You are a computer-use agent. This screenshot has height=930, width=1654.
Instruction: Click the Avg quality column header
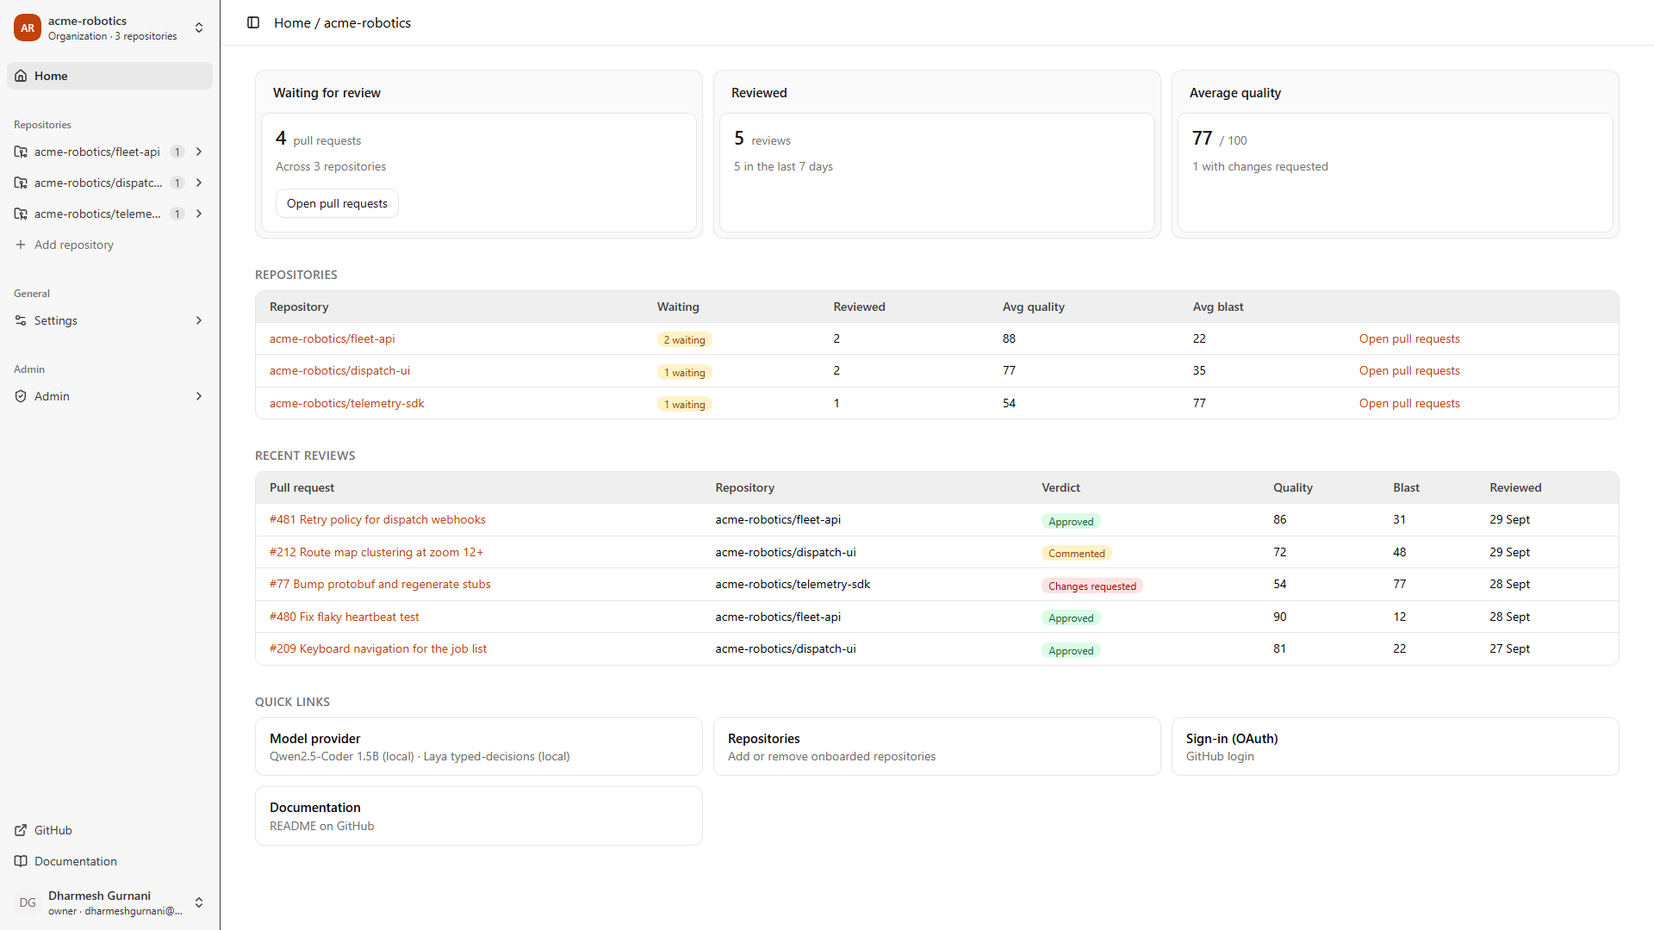point(1033,307)
